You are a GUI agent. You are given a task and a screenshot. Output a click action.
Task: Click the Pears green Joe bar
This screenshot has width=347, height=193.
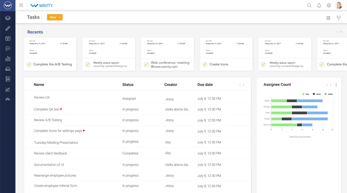282,113
